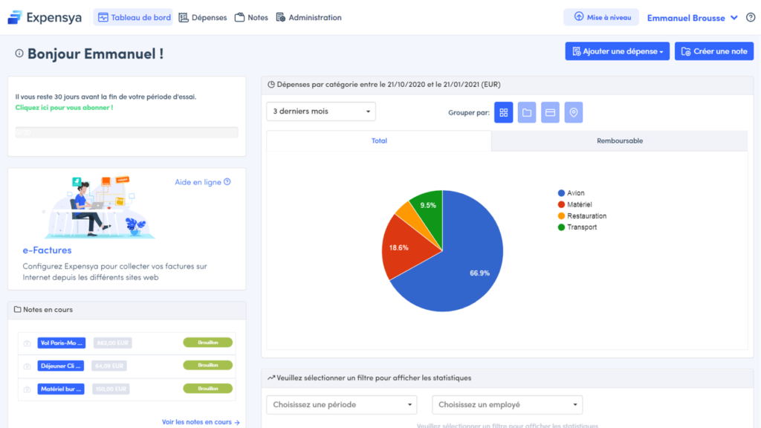Viewport: 761px width, 428px height.
Task: Click the e-Factures heading link
Action: 47,250
